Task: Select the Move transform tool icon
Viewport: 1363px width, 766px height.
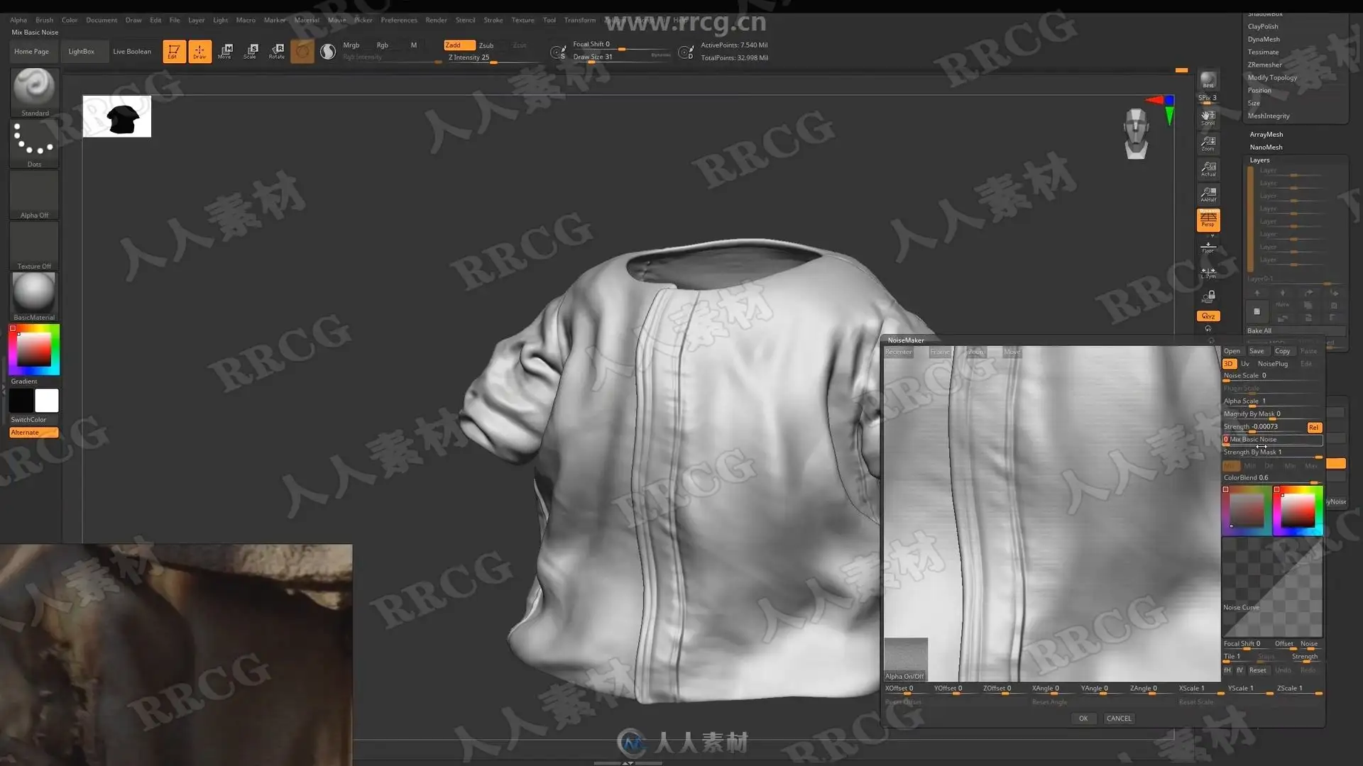Action: 226,51
